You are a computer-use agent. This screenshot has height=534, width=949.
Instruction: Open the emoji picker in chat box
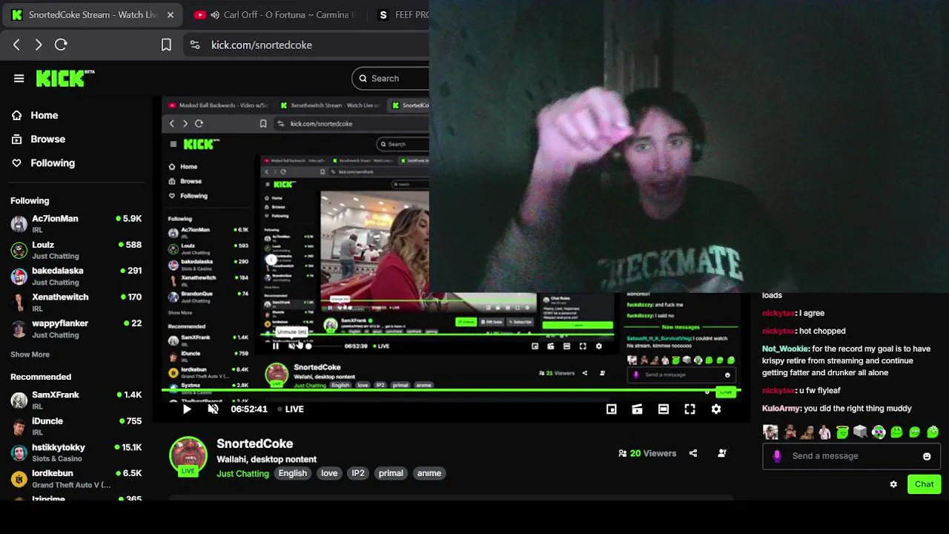click(927, 456)
